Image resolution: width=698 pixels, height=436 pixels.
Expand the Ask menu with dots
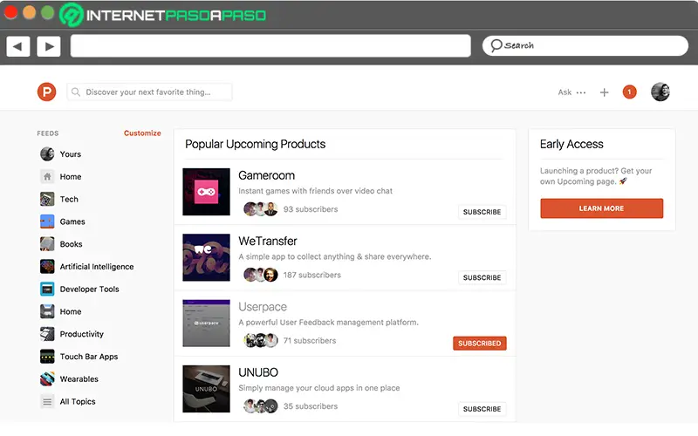572,92
